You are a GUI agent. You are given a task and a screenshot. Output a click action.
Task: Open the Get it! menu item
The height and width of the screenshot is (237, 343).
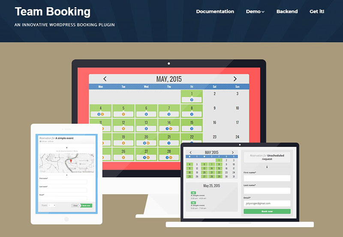tap(317, 12)
